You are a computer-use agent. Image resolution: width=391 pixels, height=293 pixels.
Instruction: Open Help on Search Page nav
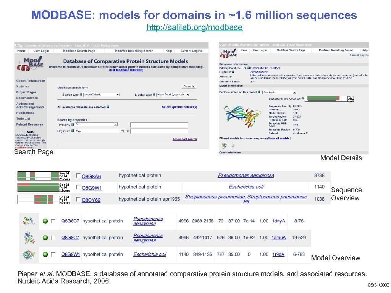point(168,51)
